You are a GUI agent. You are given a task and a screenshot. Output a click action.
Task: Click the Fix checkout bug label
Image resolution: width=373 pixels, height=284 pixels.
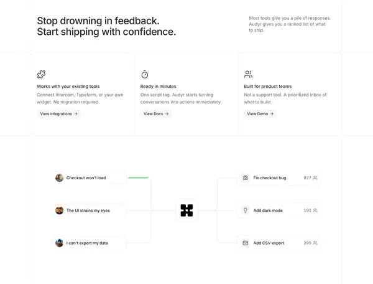(270, 177)
